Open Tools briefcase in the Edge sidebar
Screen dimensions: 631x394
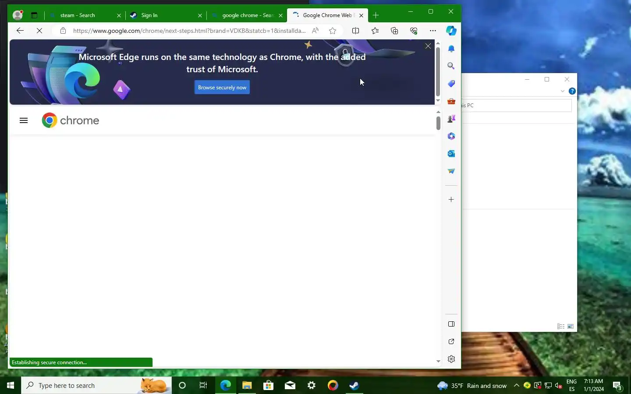[x=451, y=101]
